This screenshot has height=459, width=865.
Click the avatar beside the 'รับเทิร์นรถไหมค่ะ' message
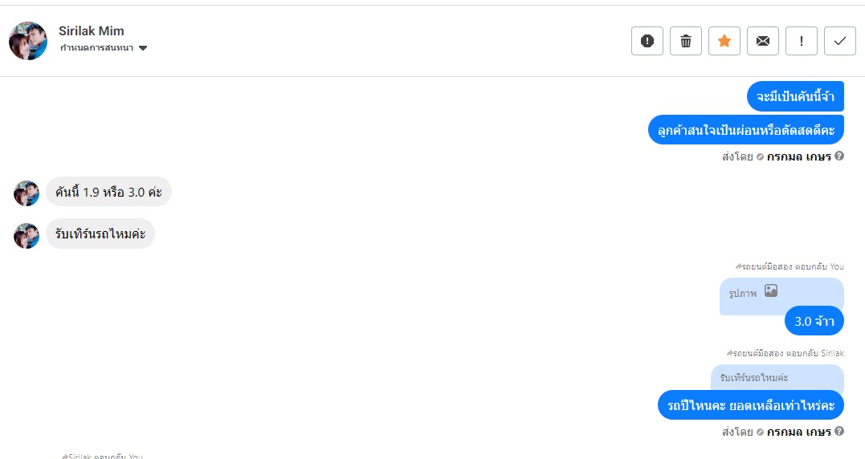(x=27, y=235)
